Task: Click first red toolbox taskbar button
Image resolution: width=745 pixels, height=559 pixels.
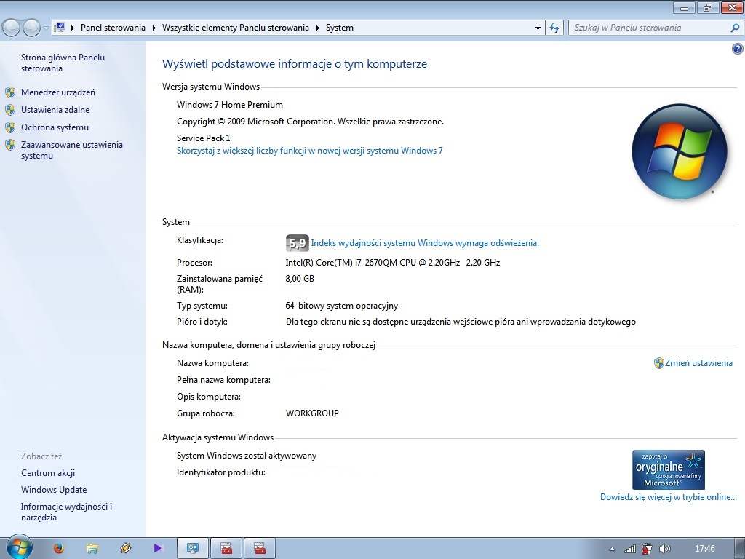Action: click(x=226, y=549)
